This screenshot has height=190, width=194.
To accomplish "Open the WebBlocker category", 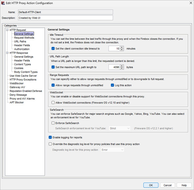I will (16, 83).
